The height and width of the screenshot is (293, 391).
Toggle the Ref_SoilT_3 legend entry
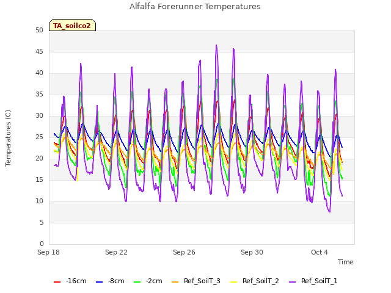[196, 281]
